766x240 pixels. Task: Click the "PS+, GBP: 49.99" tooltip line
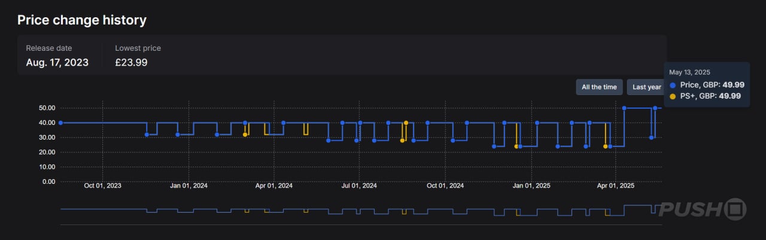(x=710, y=96)
